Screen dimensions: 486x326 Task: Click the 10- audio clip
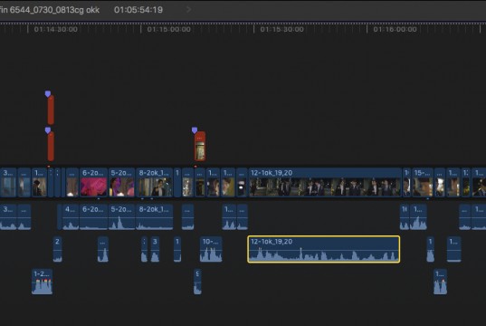coord(211,249)
